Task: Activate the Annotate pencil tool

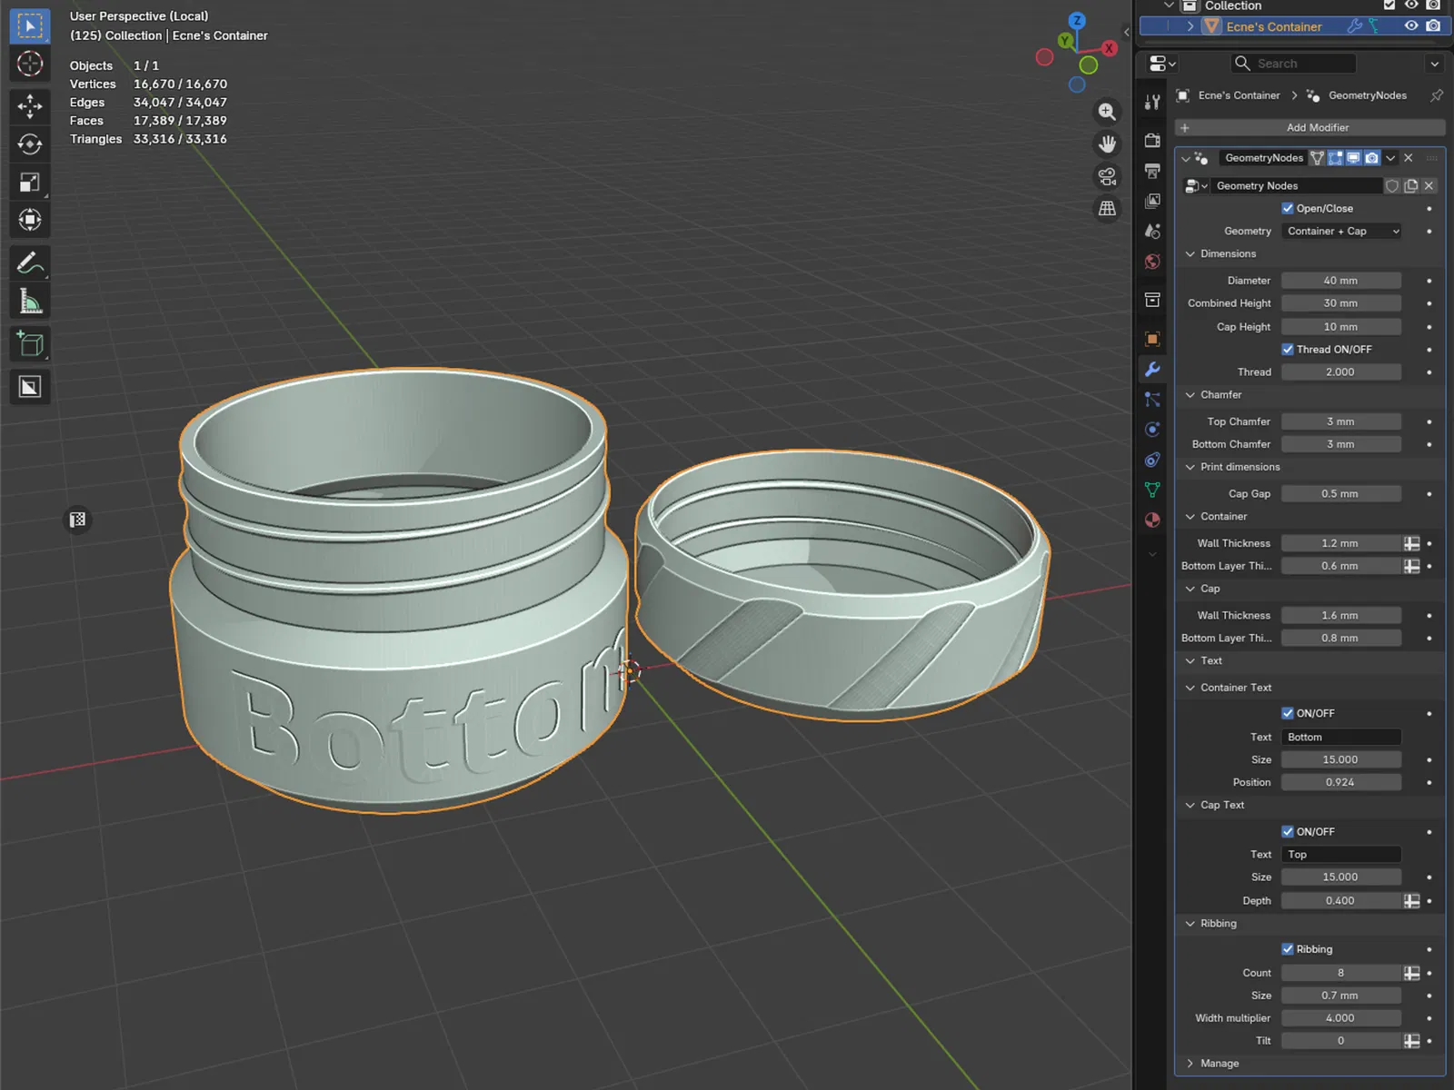Action: point(29,263)
